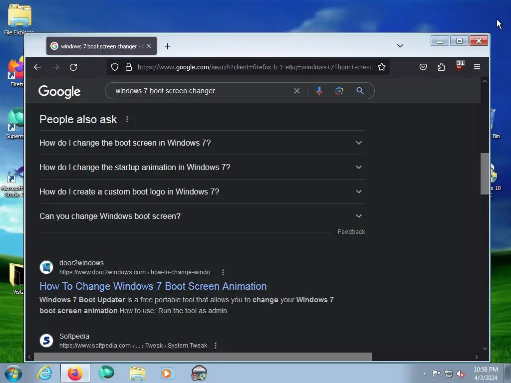Image resolution: width=511 pixels, height=383 pixels.
Task: Open the Windows Start menu
Action: tap(13, 373)
